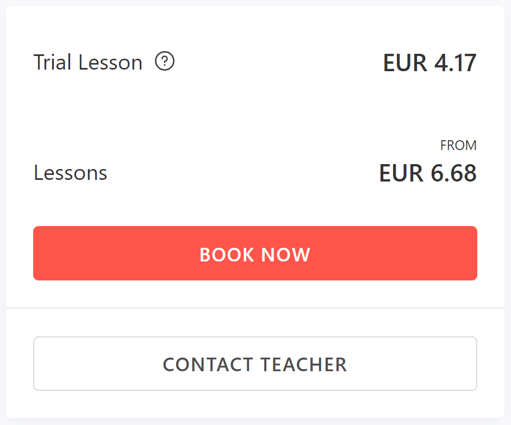Screen dimensions: 511x425
Task: Click the EUR 4.17 trial price
Action: point(429,63)
